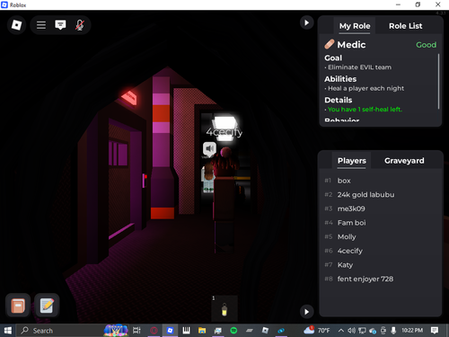
Task: Show hidden system tray icons
Action: 341,331
